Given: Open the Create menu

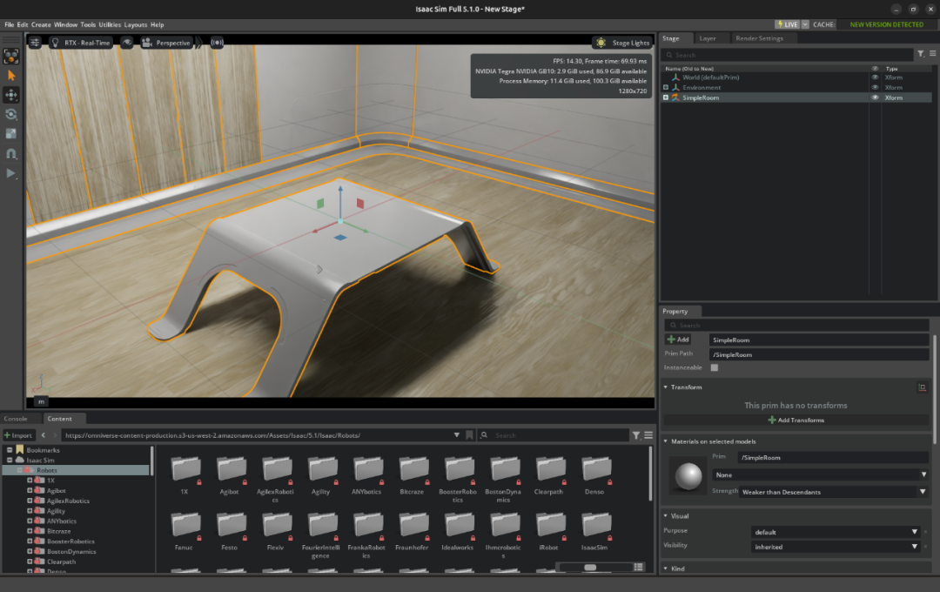Looking at the screenshot, I should click(x=41, y=24).
